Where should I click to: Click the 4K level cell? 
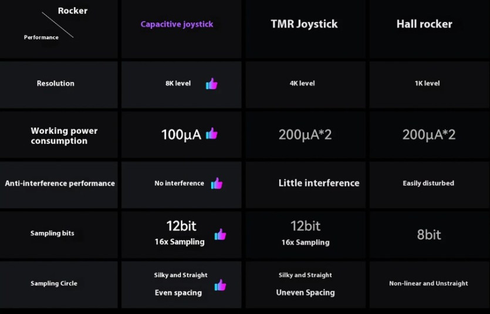(302, 83)
